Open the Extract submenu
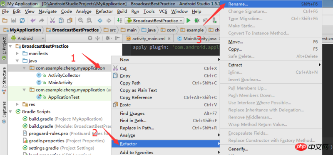The height and width of the screenshot is (155, 333). pos(271,65)
